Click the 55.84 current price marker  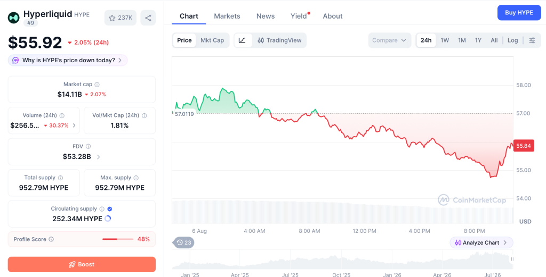[x=524, y=146]
